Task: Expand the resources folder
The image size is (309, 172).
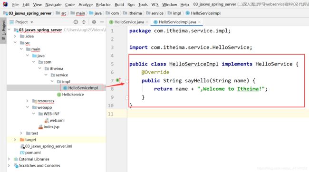Action: click(x=27, y=101)
